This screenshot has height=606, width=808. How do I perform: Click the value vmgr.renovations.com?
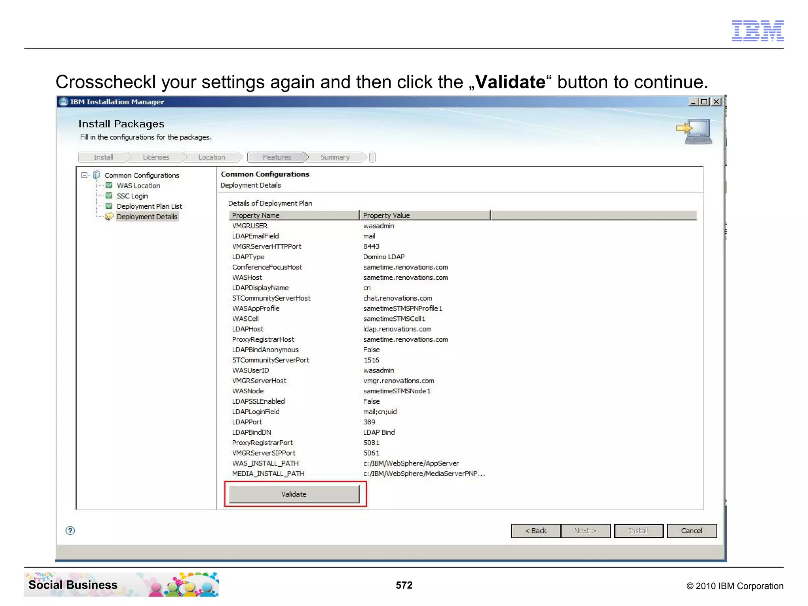tap(398, 380)
